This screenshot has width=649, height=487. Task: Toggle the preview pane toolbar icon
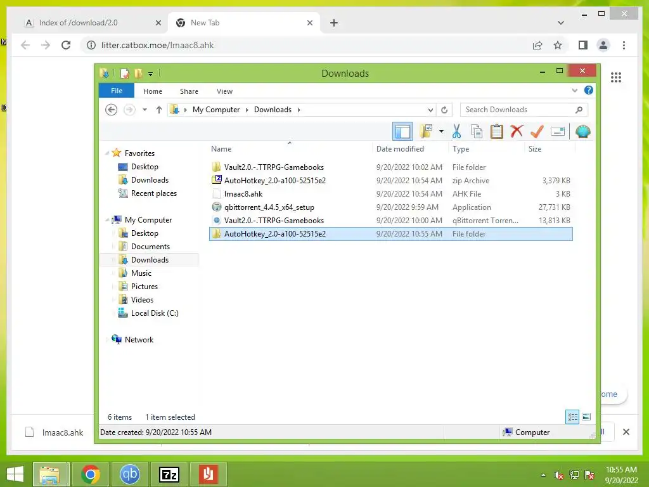[x=402, y=132]
